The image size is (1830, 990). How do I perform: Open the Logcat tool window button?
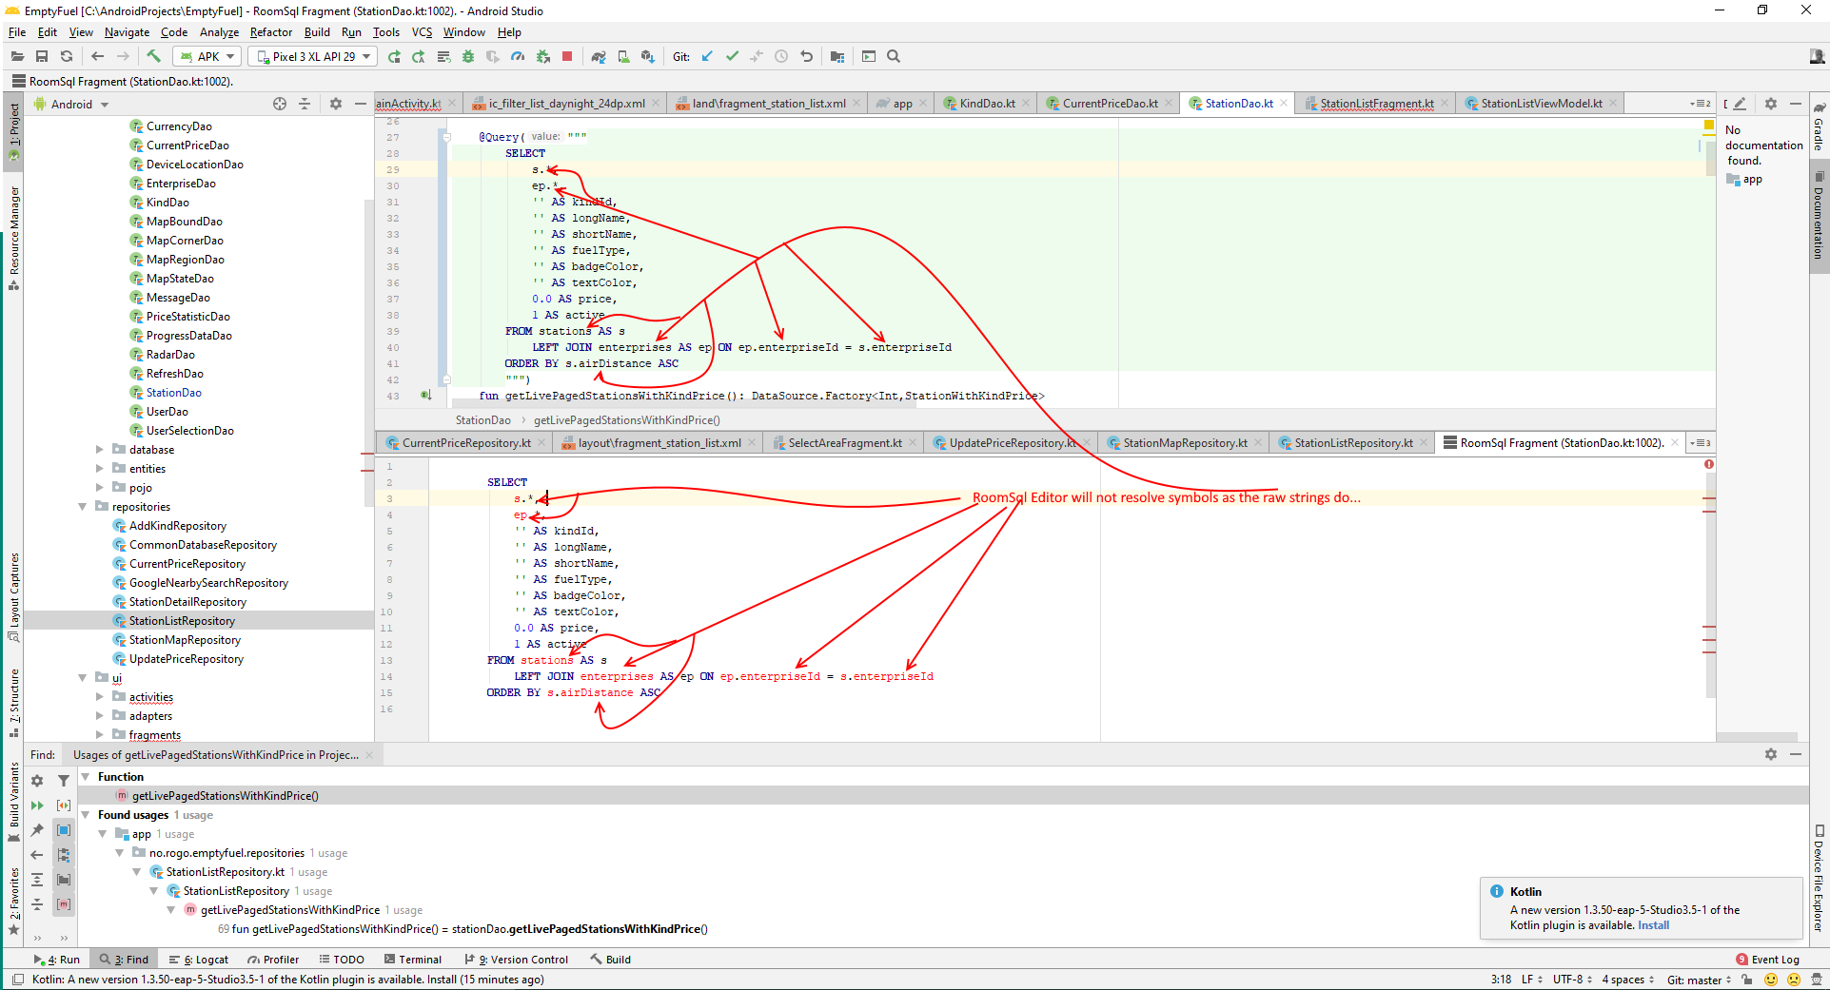point(199,960)
